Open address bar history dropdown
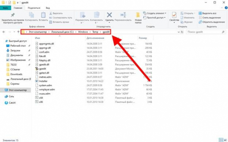 tap(179, 32)
